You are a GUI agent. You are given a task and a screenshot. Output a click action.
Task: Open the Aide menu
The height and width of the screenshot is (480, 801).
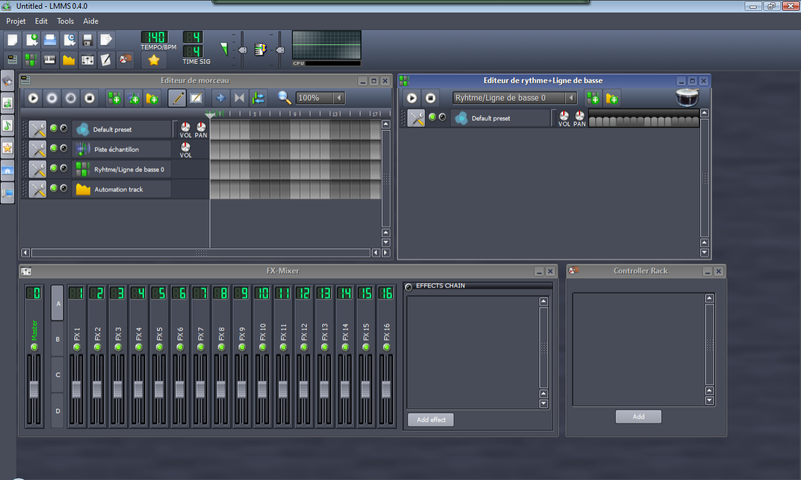(91, 21)
